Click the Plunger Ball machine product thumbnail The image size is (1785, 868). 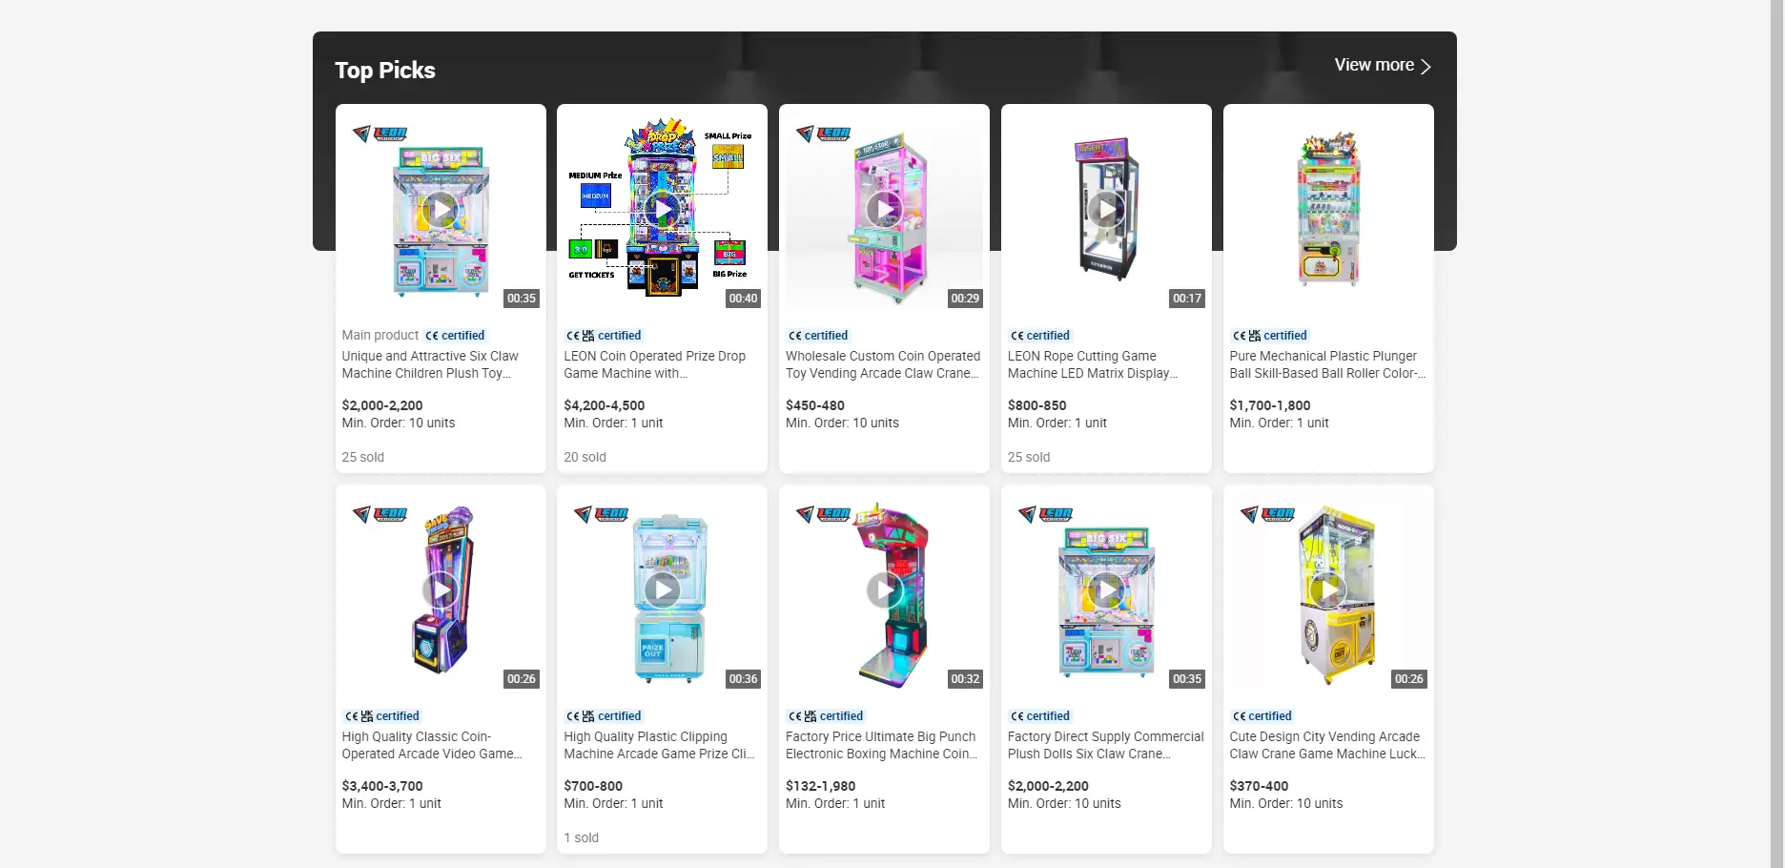[1328, 209]
